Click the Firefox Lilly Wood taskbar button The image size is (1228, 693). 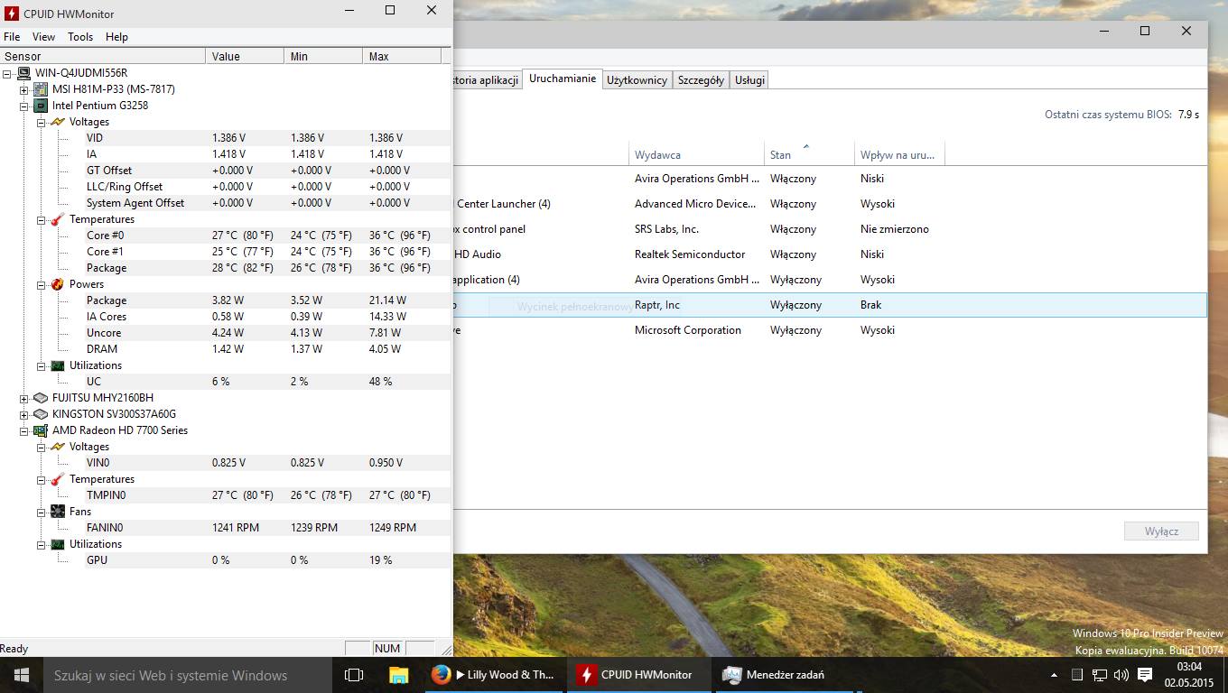pos(494,675)
